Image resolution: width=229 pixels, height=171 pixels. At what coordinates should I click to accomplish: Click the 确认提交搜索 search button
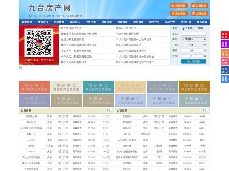[194, 61]
